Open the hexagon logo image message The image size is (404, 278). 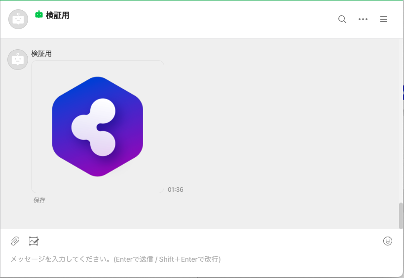click(x=98, y=127)
